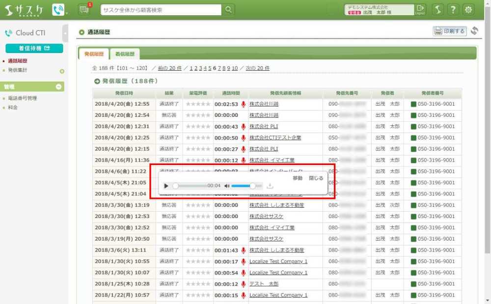Click the 印刷する print button
This screenshot has width=491, height=304.
point(449,31)
